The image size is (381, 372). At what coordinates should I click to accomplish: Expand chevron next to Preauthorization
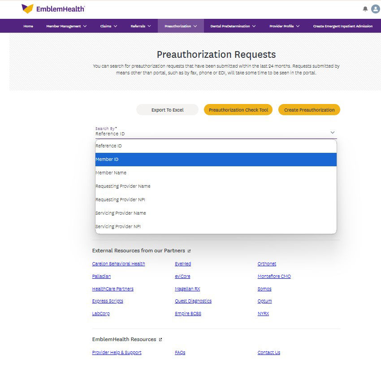click(x=195, y=26)
